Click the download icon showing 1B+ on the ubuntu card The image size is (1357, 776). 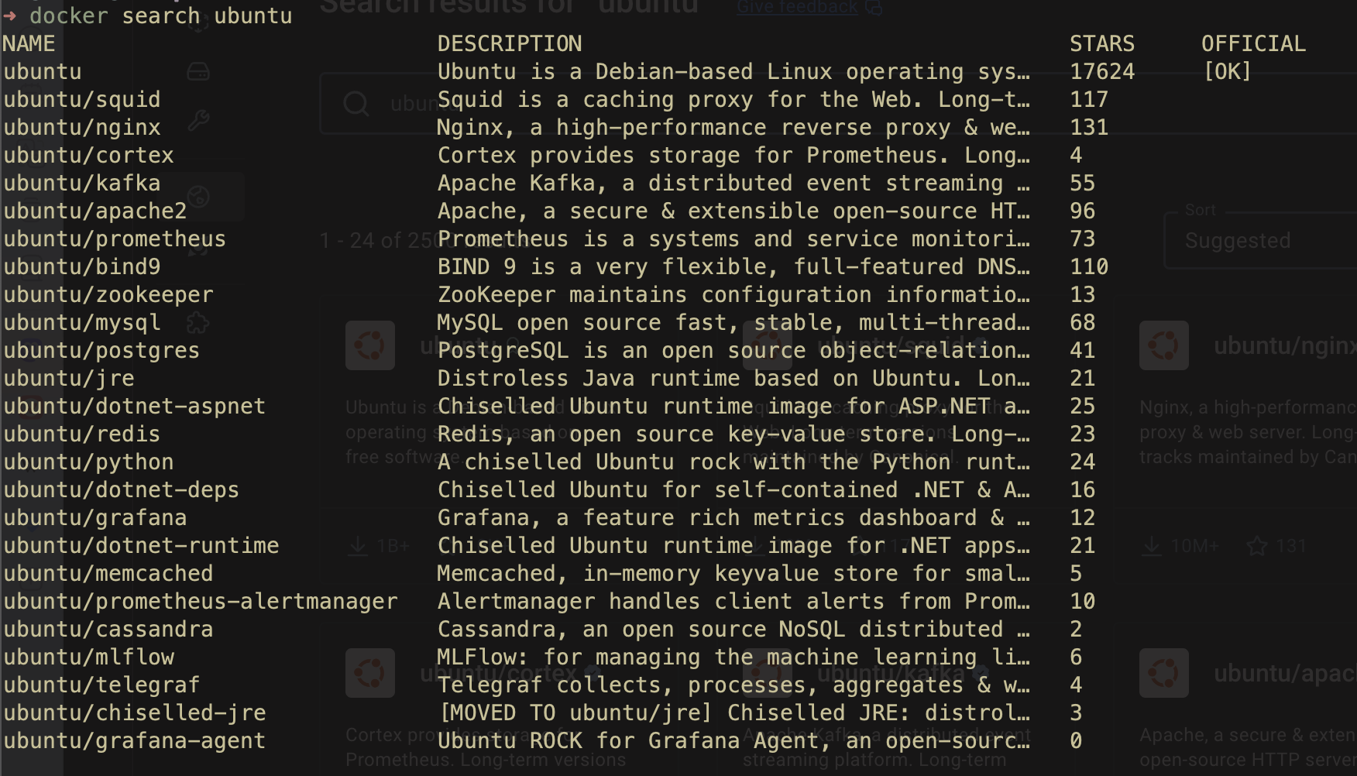click(x=357, y=545)
